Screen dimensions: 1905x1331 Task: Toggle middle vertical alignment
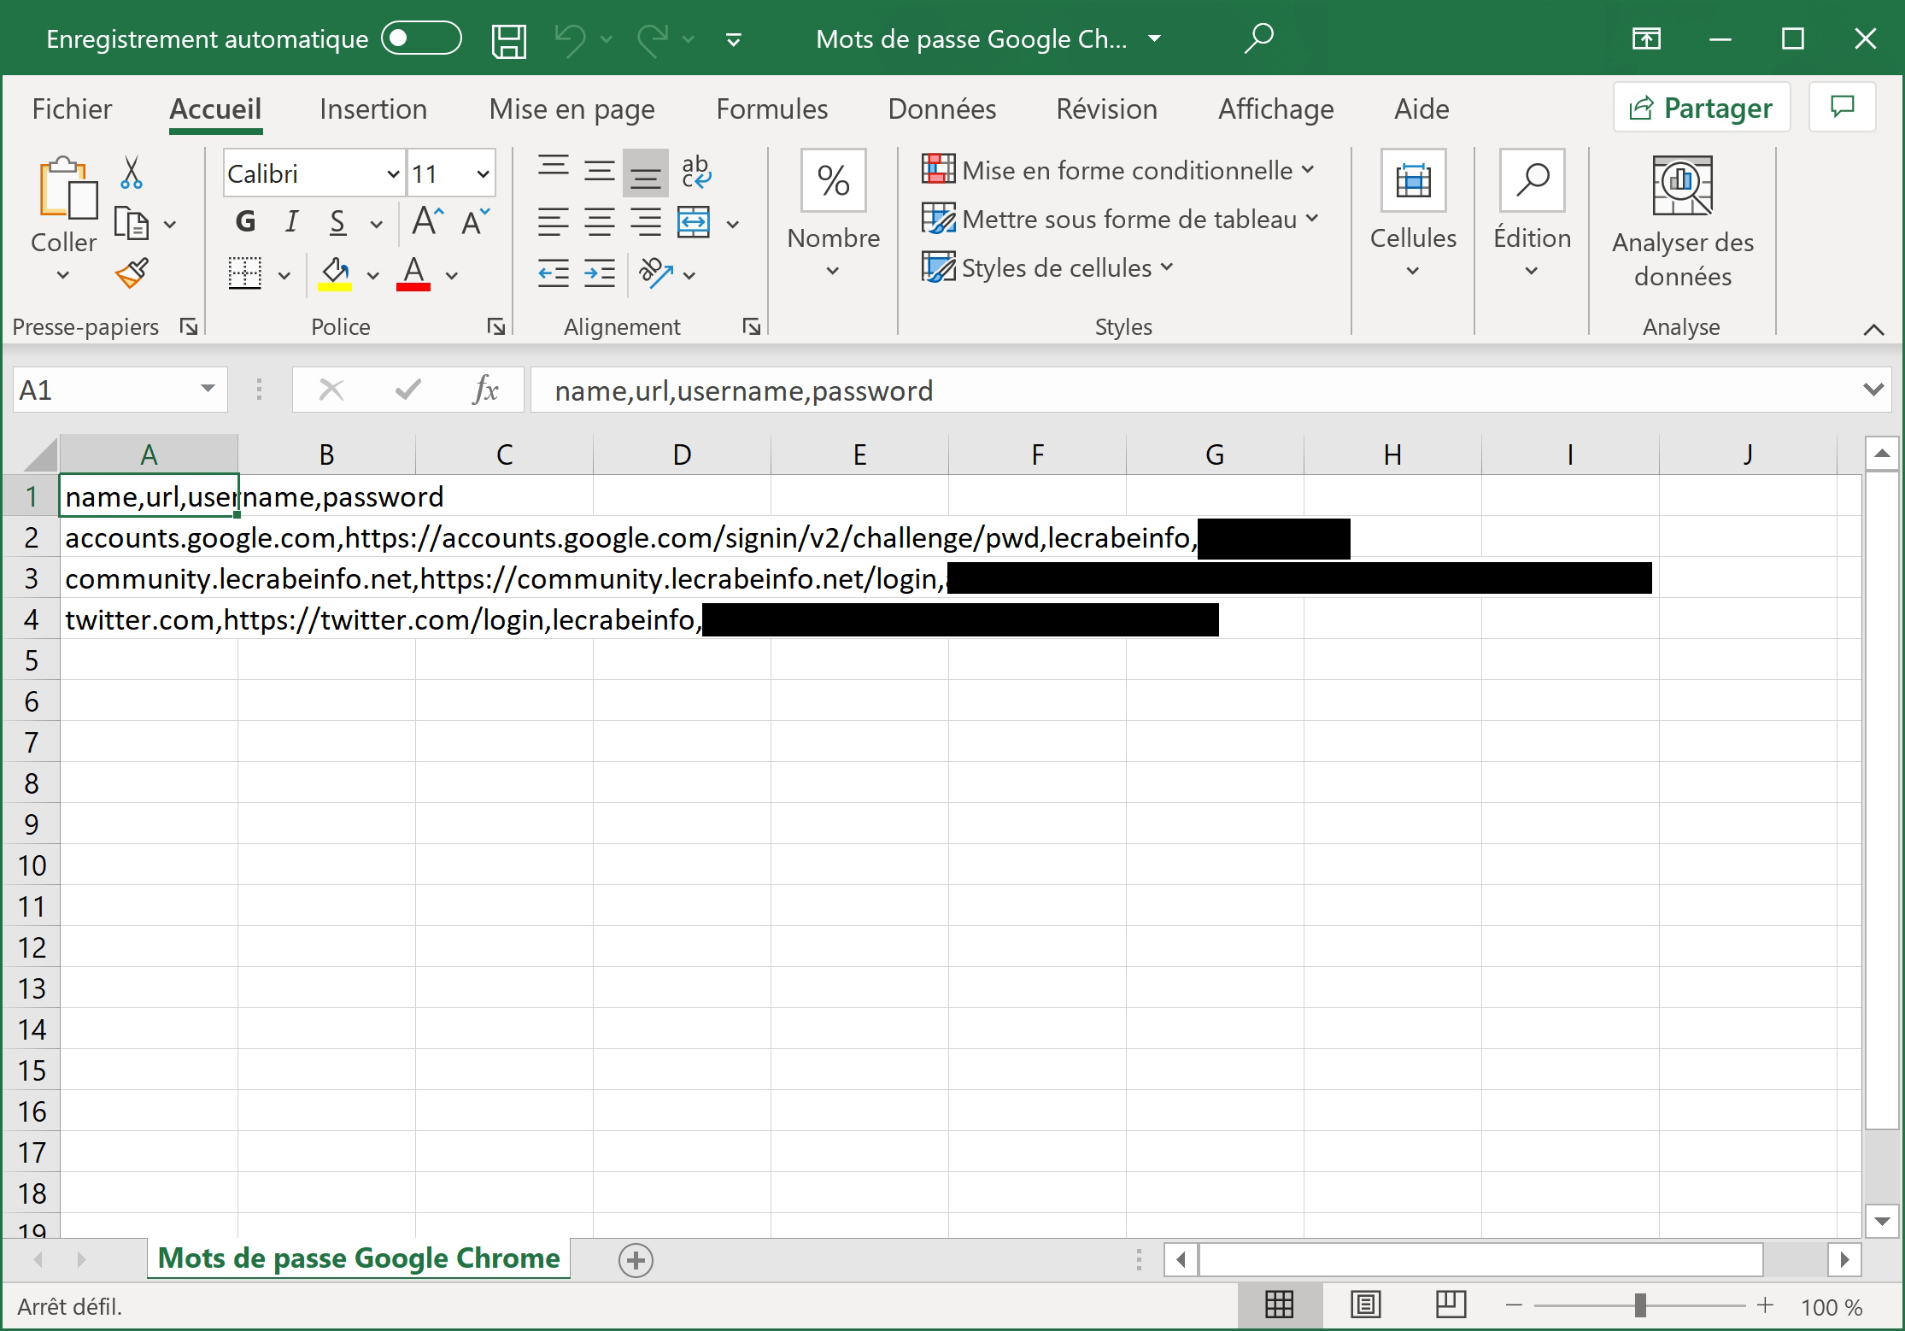point(600,172)
